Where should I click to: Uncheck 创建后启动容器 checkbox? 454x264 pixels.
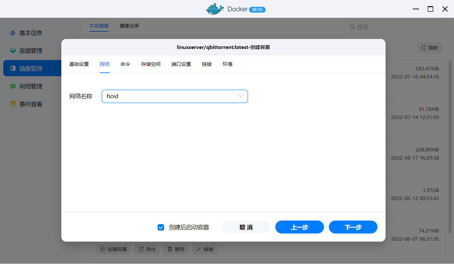161,227
